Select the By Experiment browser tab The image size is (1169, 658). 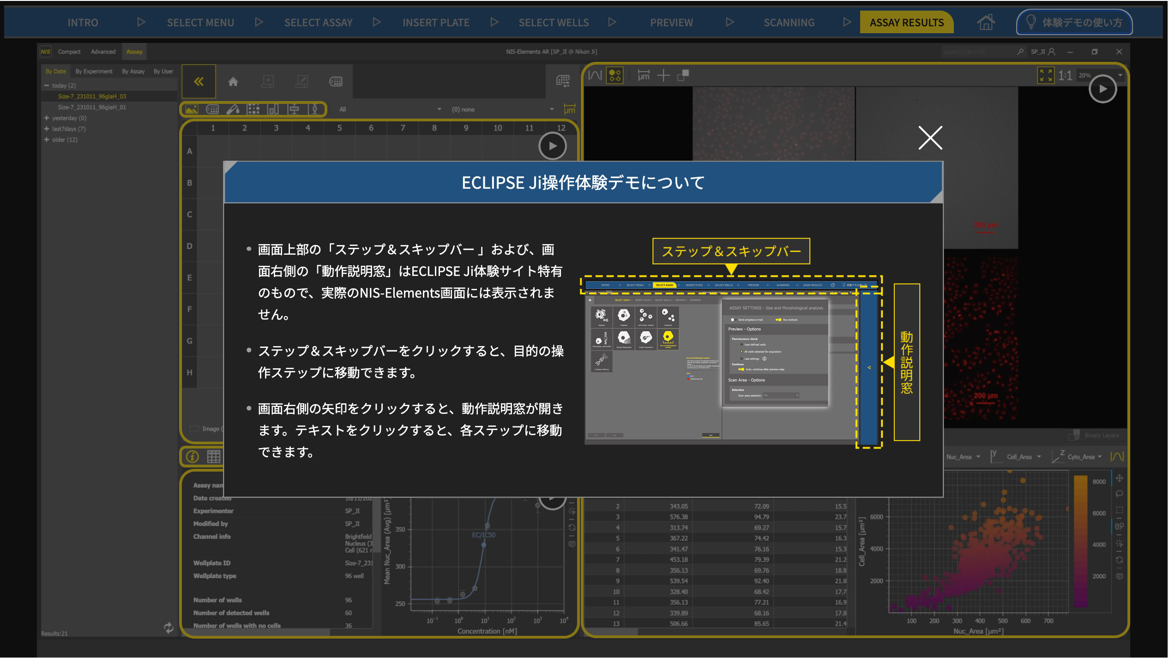click(x=94, y=72)
